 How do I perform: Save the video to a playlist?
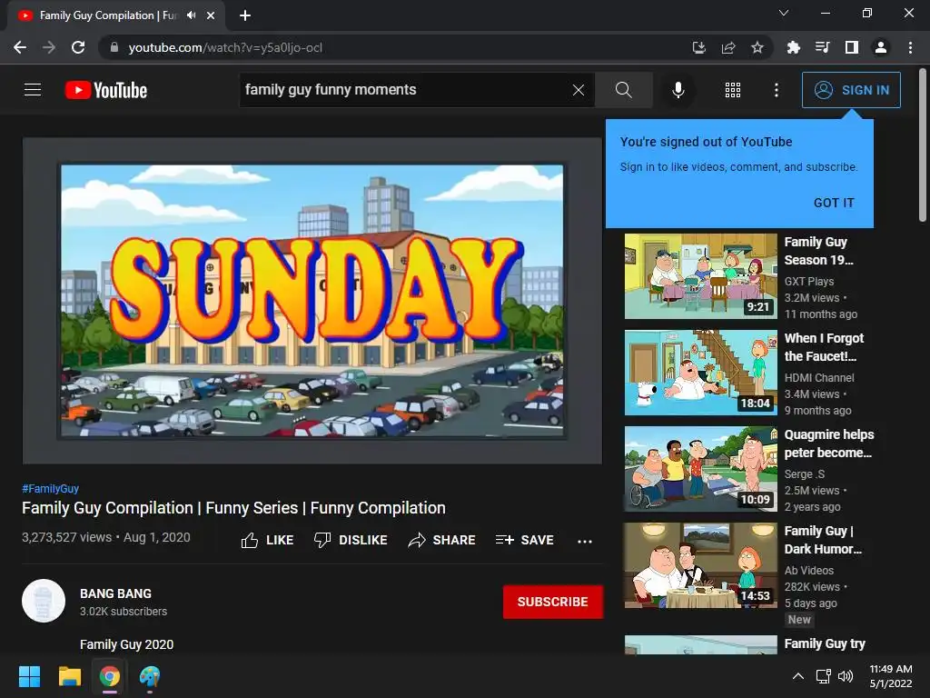click(x=524, y=540)
